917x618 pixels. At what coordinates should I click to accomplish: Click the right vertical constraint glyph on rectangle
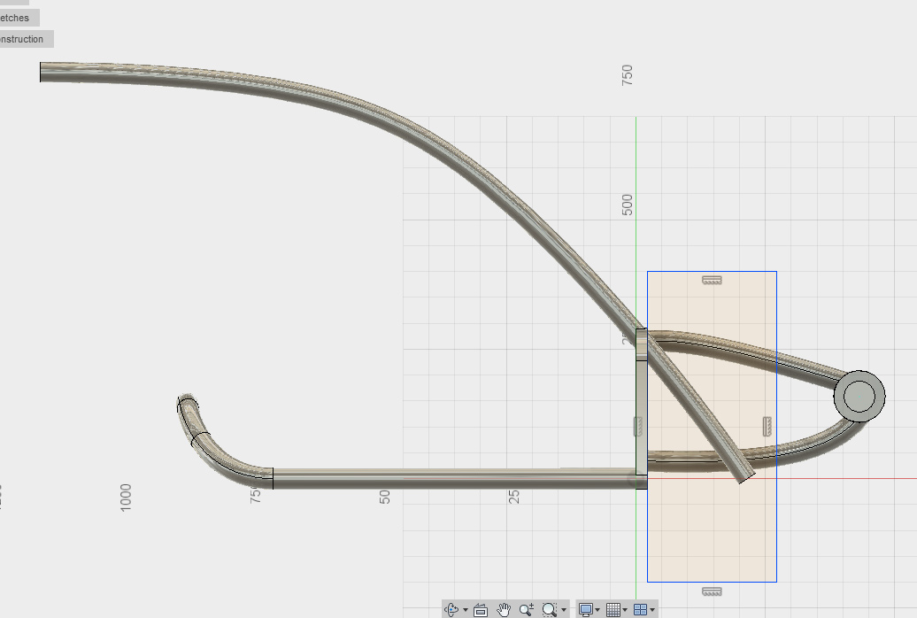click(x=767, y=425)
